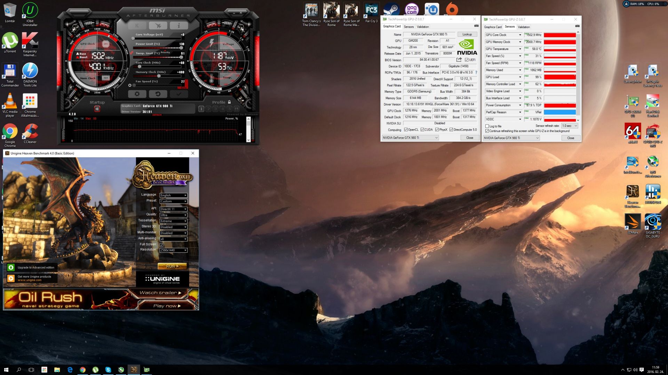Click GPU-Z sensors scrollbar down arrow

click(578, 120)
